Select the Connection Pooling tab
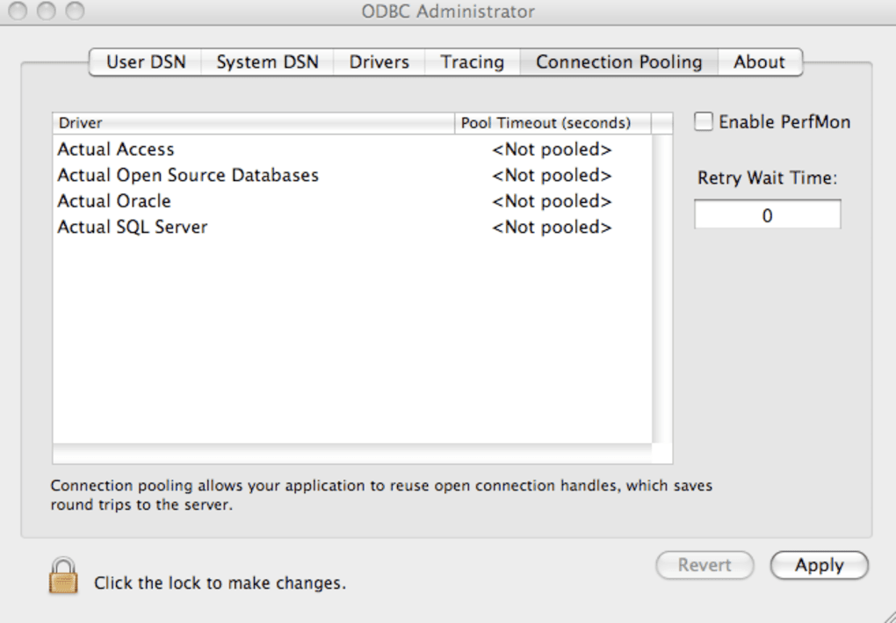 click(x=618, y=62)
